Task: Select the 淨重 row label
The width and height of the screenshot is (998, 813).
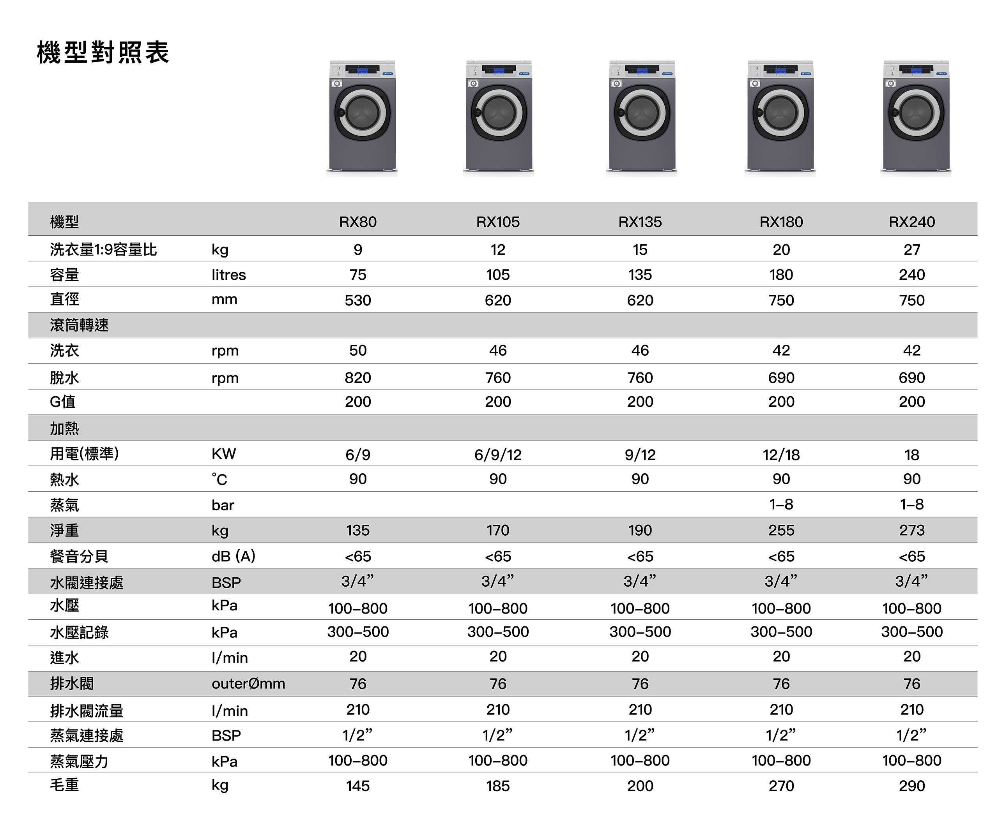Action: 64,531
